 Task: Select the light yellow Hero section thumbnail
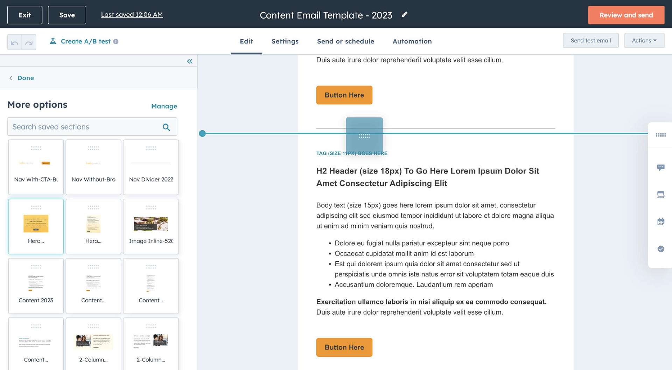[93, 227]
